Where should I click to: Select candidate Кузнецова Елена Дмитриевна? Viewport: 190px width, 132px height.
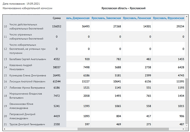coord(28,76)
